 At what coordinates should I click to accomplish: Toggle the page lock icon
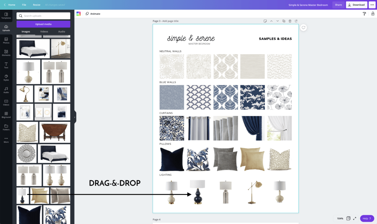[373, 14]
